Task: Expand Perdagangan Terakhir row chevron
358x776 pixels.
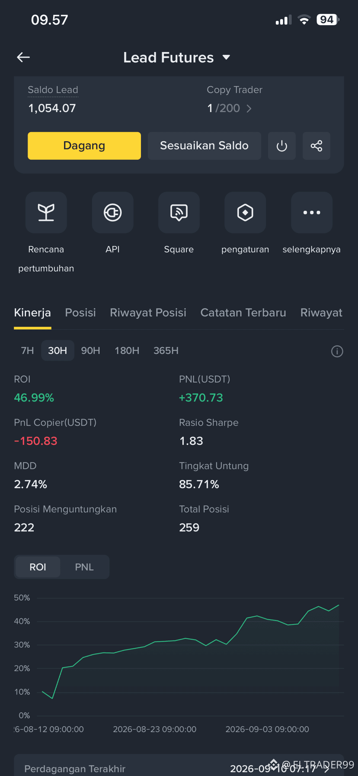Action: coord(327,769)
